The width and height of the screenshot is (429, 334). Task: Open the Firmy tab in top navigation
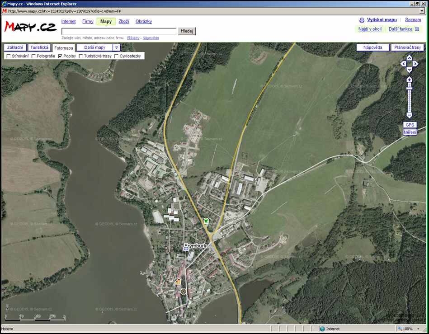(x=88, y=21)
